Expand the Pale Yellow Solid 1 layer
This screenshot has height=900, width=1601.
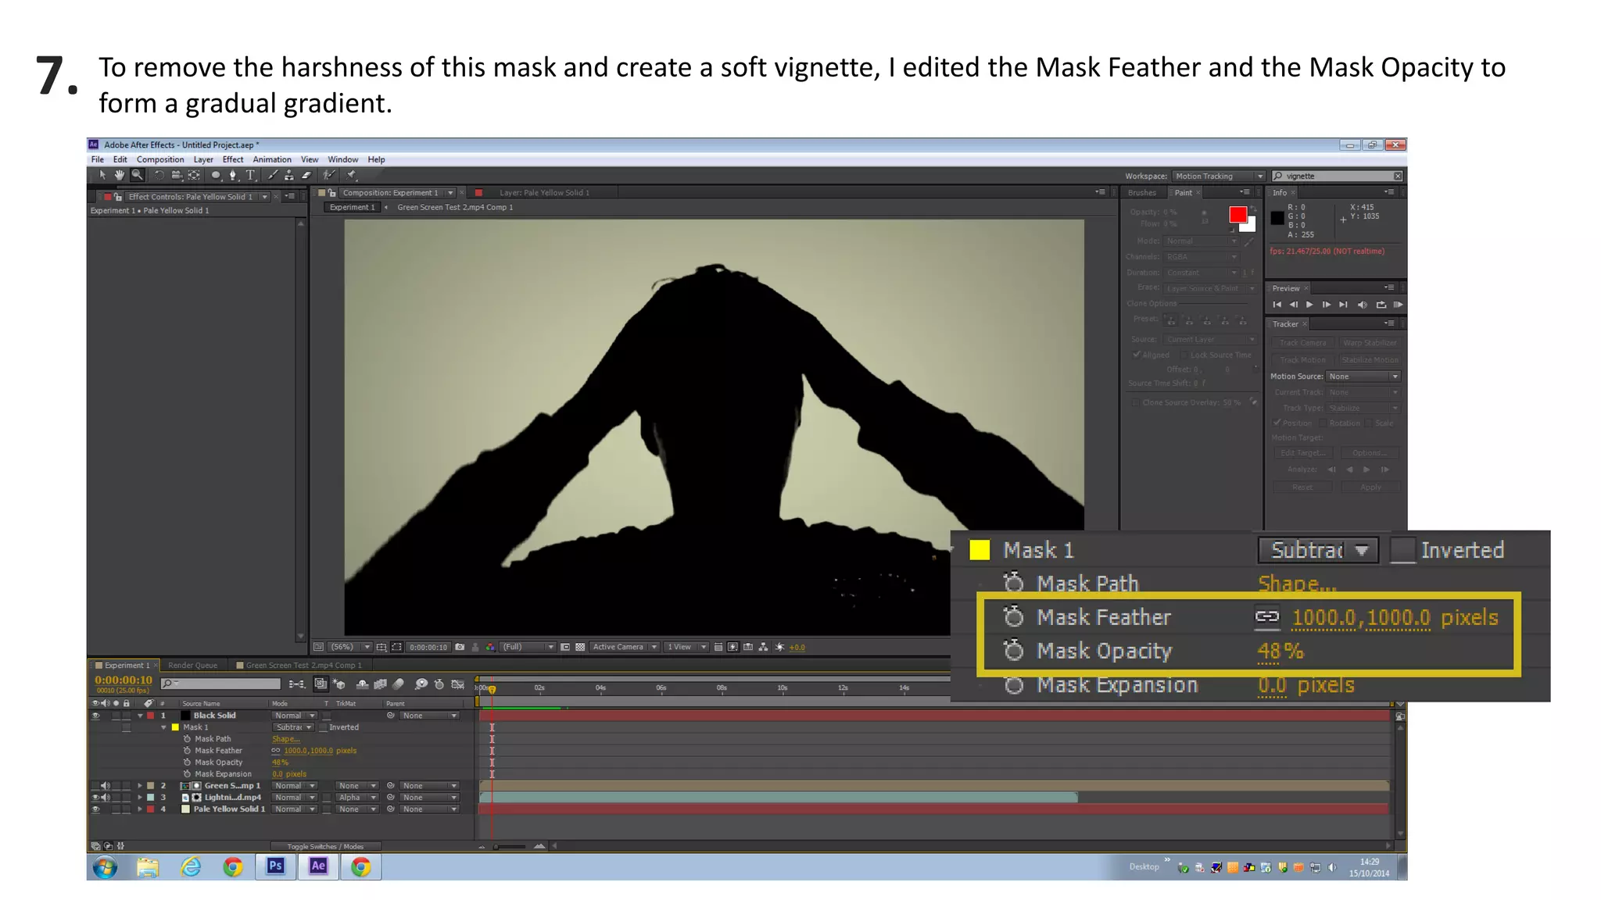point(140,809)
